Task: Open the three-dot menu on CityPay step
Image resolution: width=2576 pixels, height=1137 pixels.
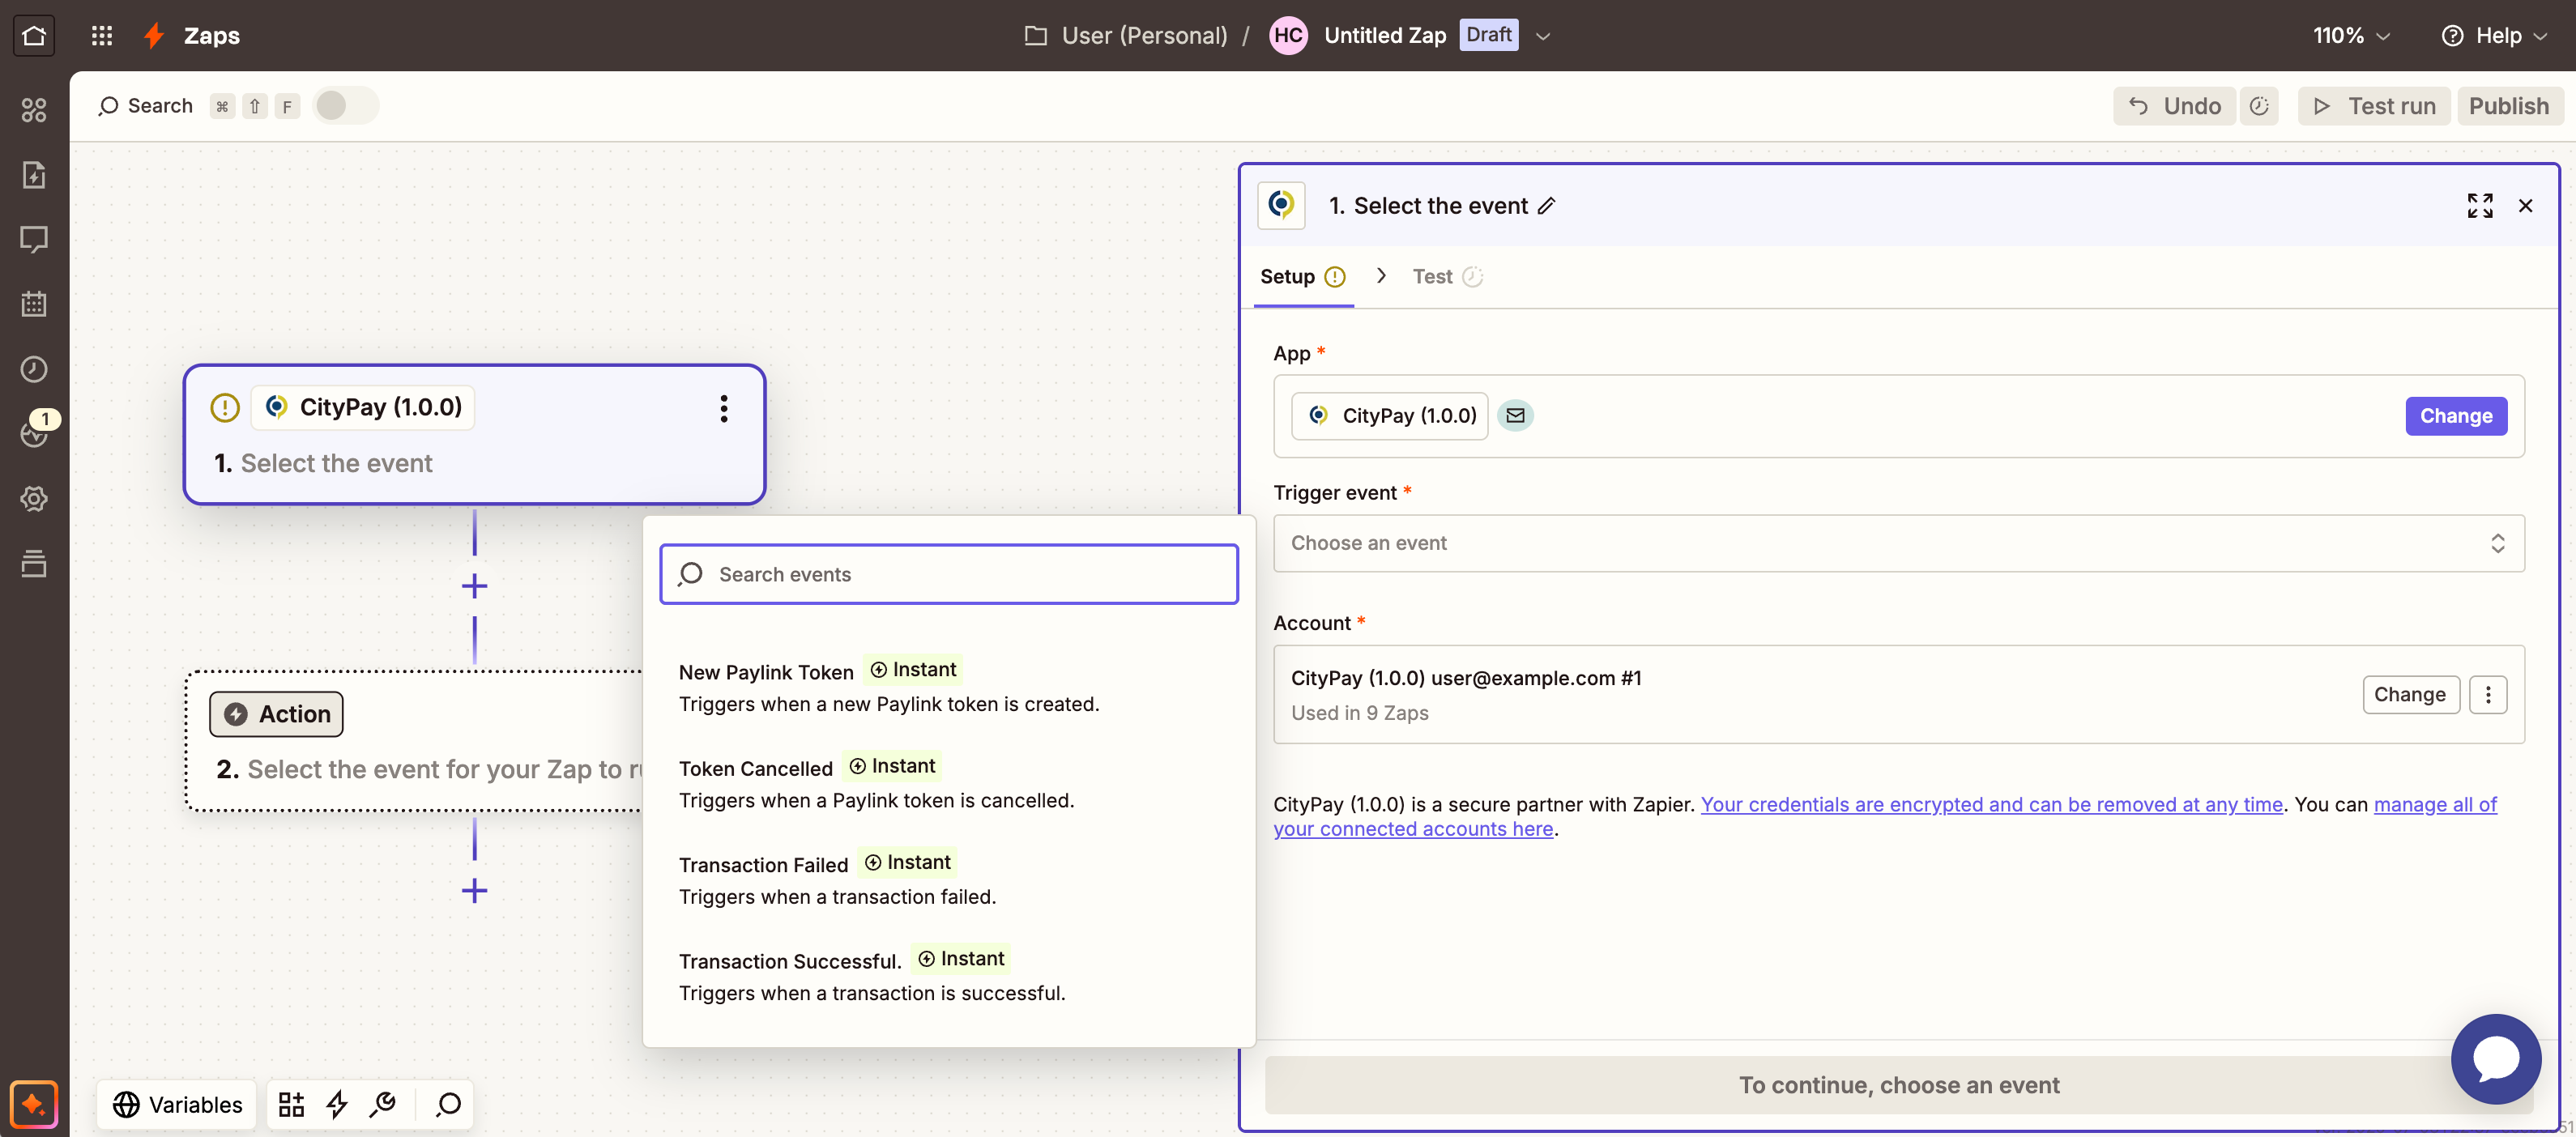Action: [723, 408]
